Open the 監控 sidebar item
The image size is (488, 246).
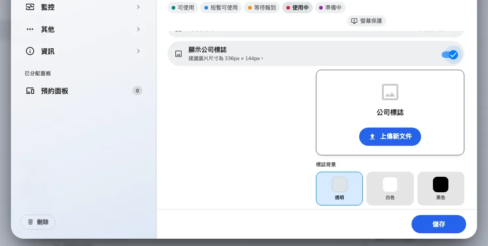pos(83,7)
